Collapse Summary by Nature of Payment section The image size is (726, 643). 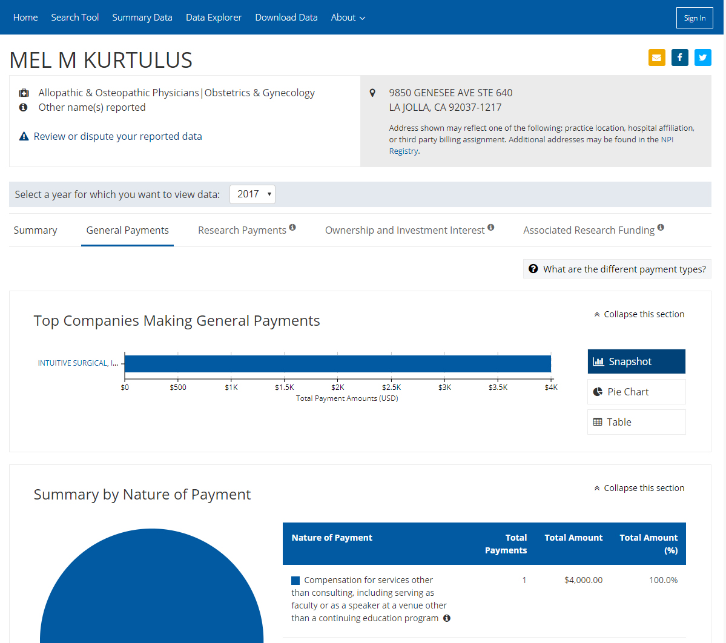coord(639,488)
